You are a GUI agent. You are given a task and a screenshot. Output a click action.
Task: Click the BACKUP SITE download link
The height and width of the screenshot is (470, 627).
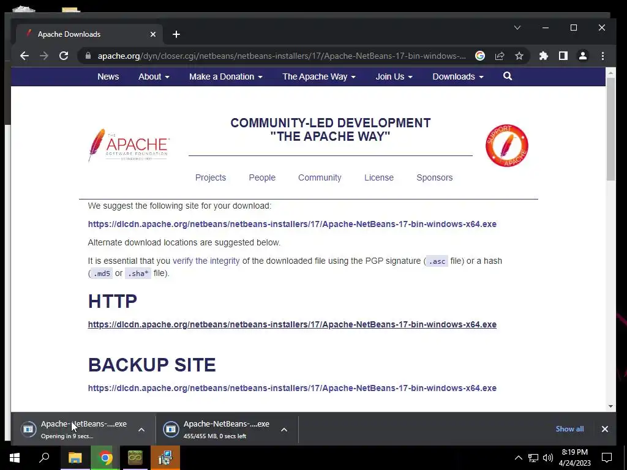292,388
